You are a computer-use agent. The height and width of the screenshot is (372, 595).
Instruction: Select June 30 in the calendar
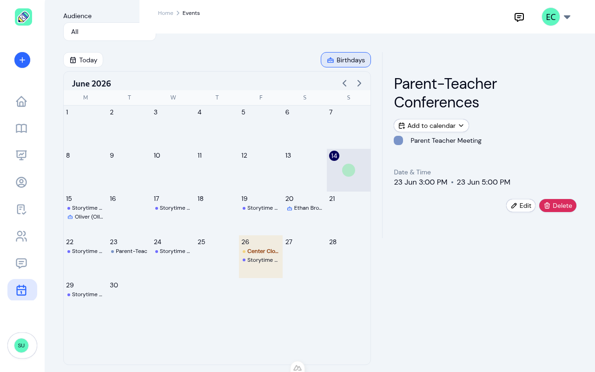(x=114, y=285)
